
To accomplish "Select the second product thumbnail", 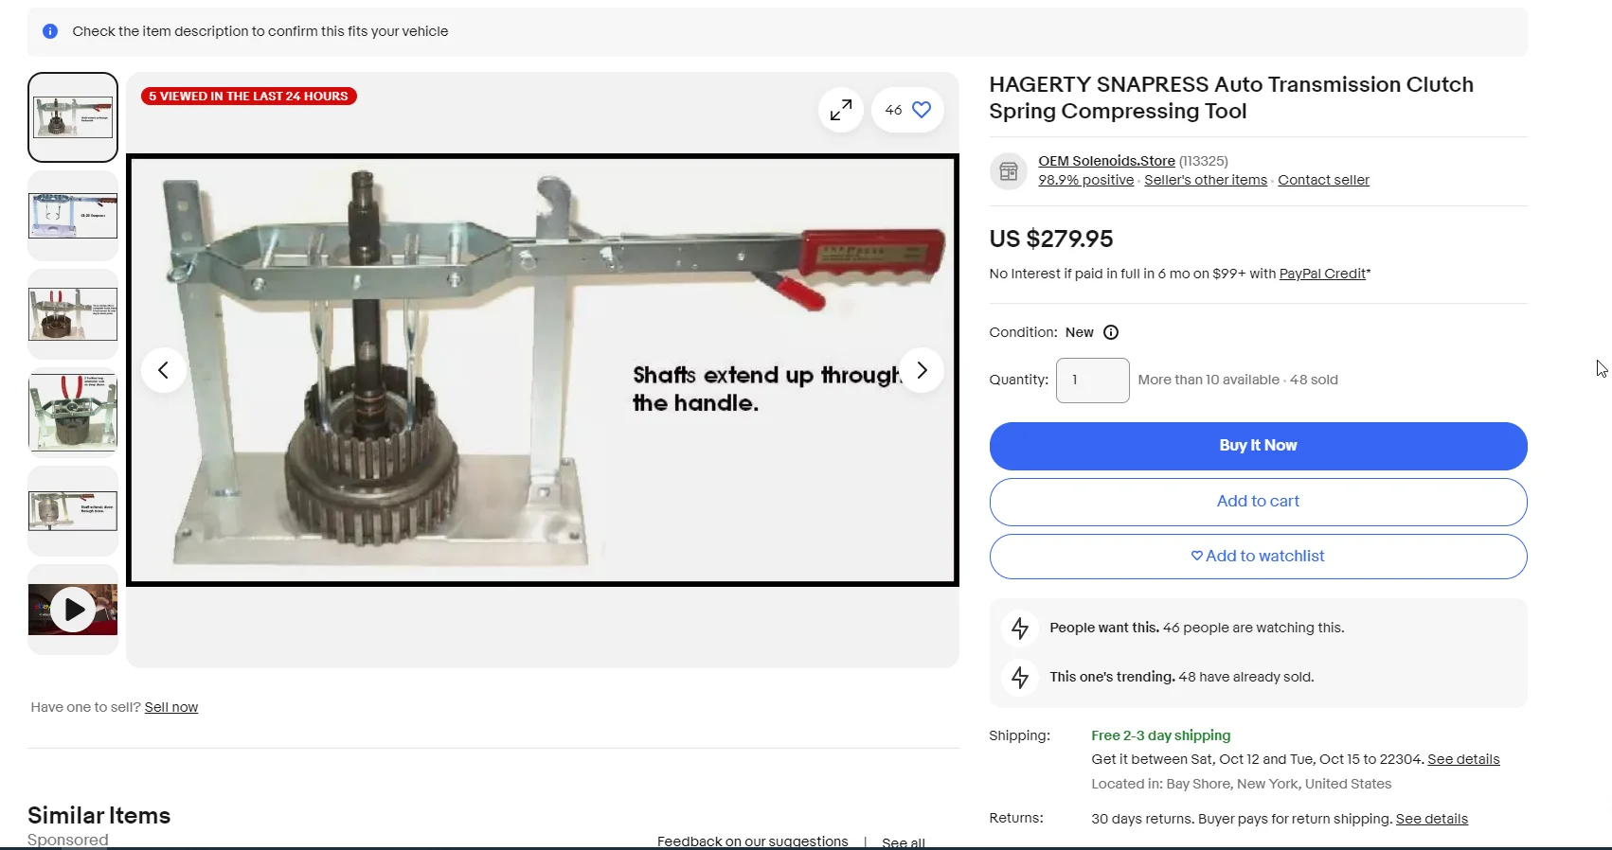I will point(73,216).
